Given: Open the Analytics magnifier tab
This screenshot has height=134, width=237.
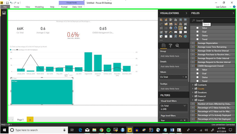Looking at the screenshot, I should tap(177, 46).
